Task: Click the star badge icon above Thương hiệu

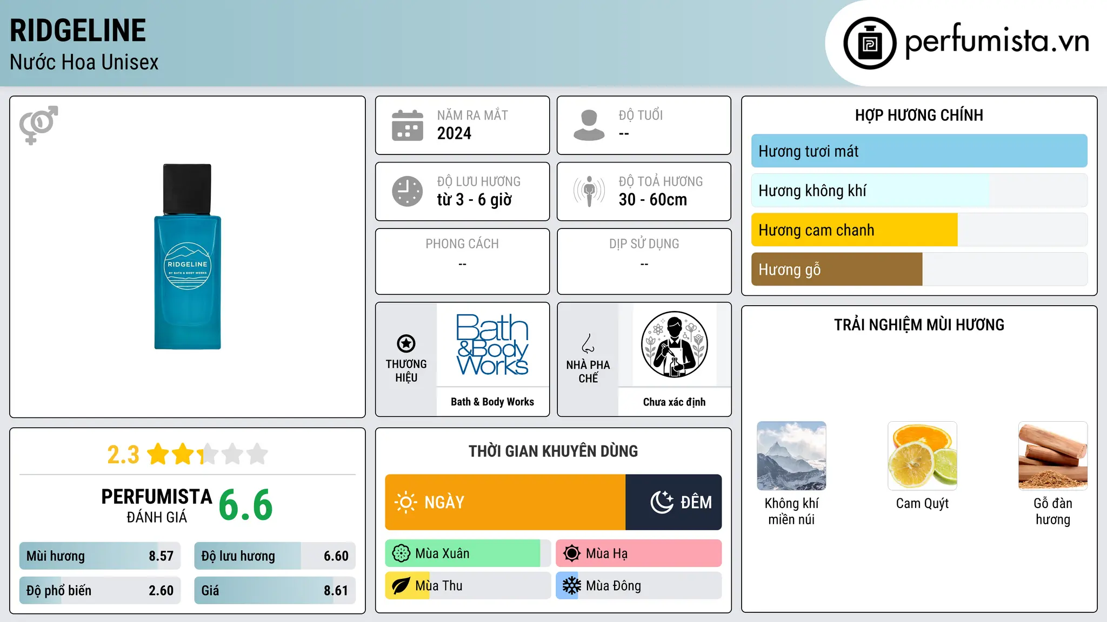Action: pyautogui.click(x=406, y=343)
